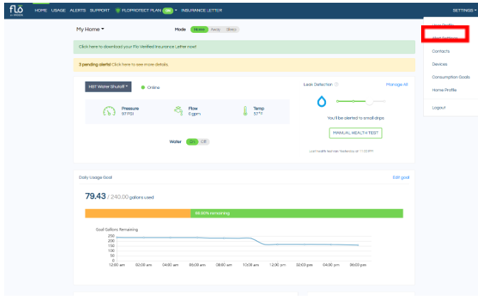Click the leak detection sensitivity slider handle
This screenshot has height=306, width=478.
[x=369, y=101]
